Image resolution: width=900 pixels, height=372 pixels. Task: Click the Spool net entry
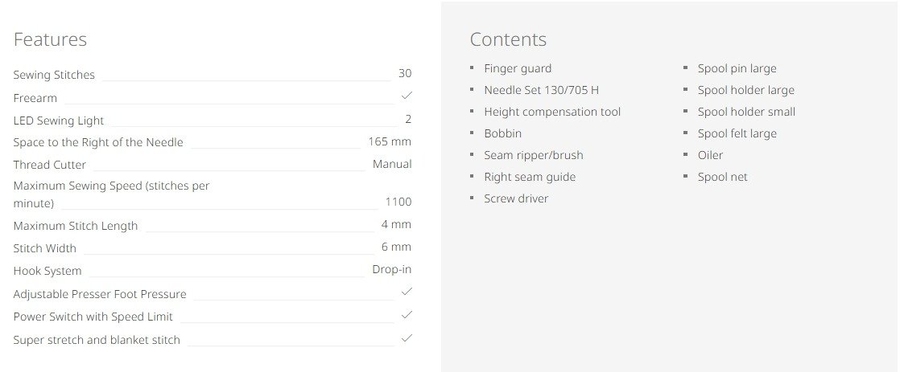pyautogui.click(x=722, y=177)
